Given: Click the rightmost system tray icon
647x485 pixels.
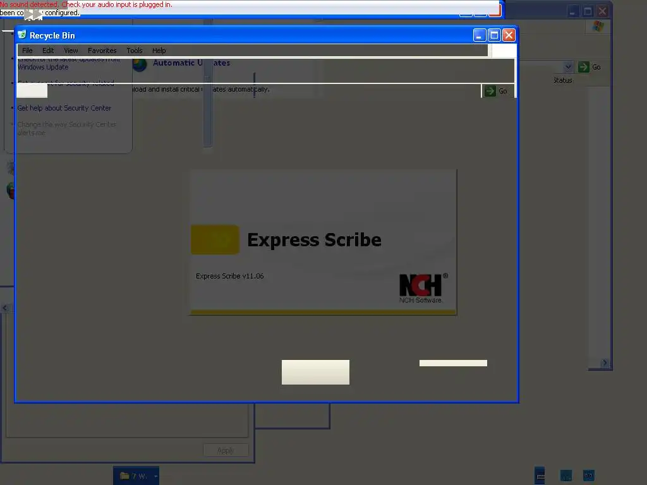Looking at the screenshot, I should (x=588, y=476).
